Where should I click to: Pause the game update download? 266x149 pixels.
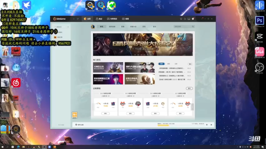coord(207,125)
